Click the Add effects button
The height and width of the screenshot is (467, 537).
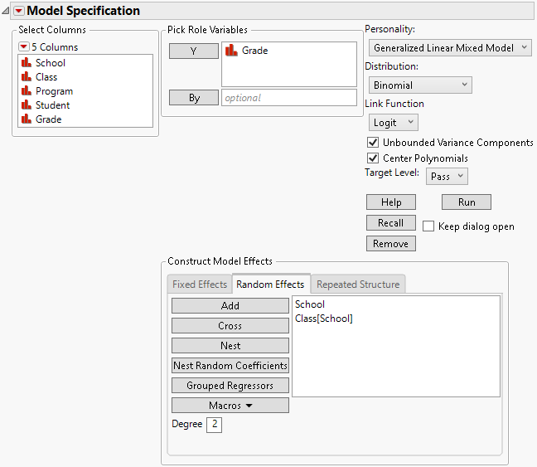click(230, 305)
